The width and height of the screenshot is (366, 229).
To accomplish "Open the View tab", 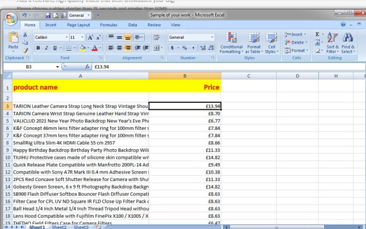I will [x=175, y=25].
